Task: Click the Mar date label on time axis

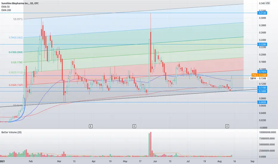Action: point(59,161)
